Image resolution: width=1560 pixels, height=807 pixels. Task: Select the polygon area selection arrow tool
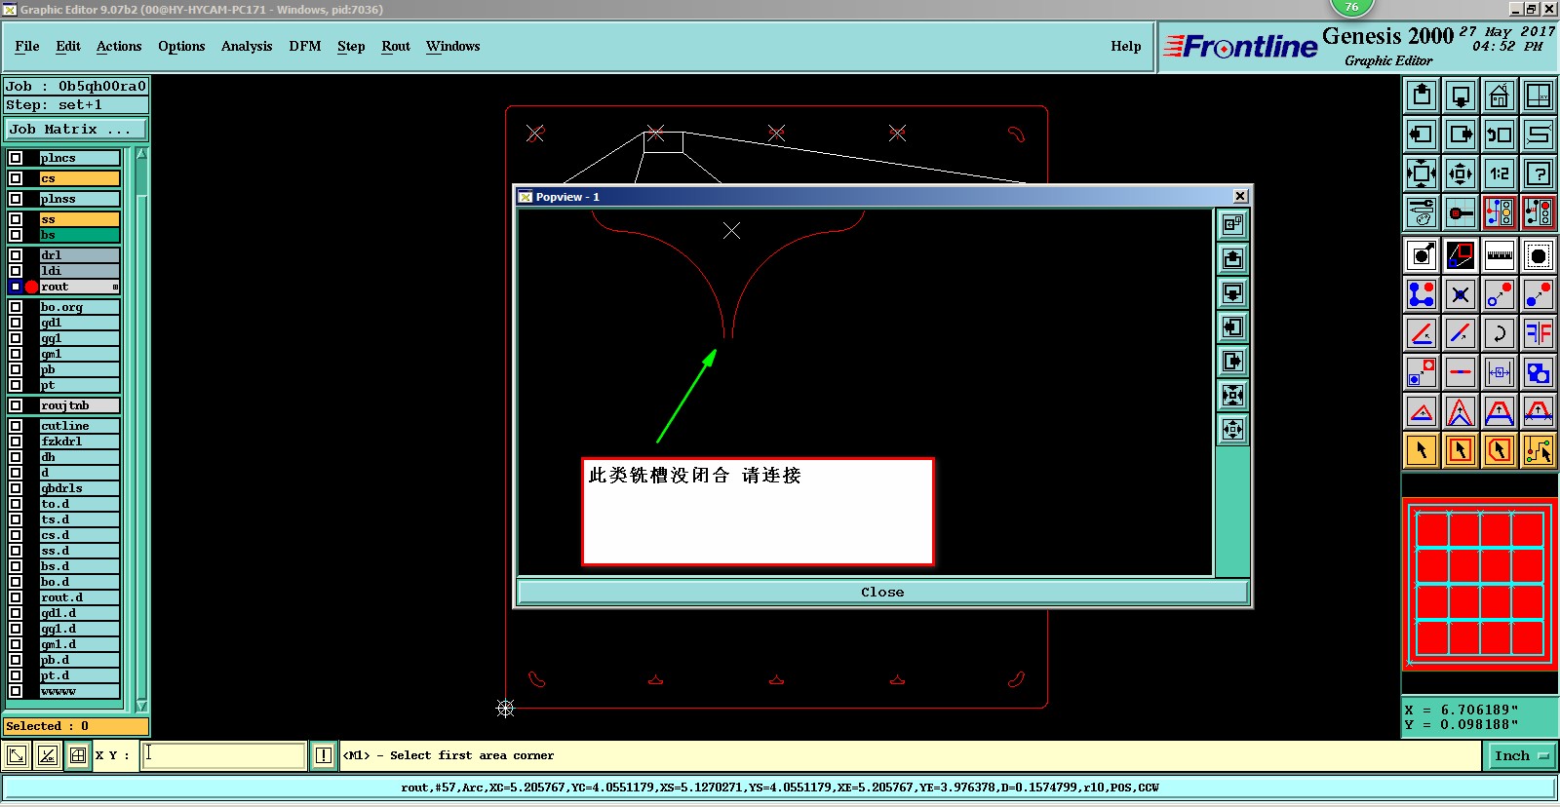(x=1500, y=450)
